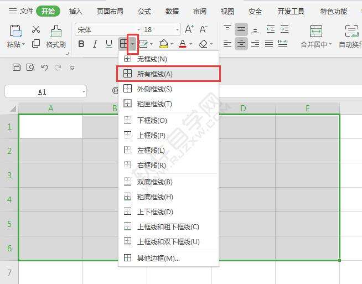The width and height of the screenshot is (362, 284).
Task: Click the Cut scissors icon
Action: click(x=36, y=29)
